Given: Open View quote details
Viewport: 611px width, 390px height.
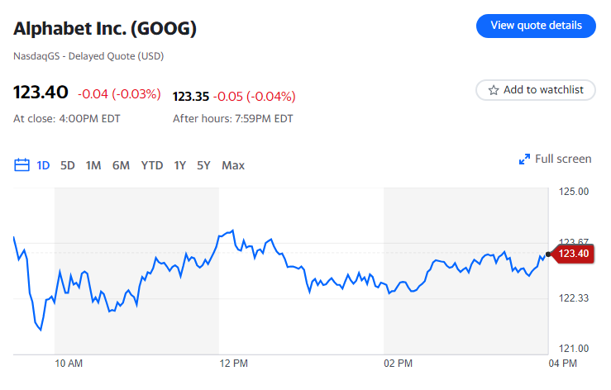Looking at the screenshot, I should click(536, 26).
